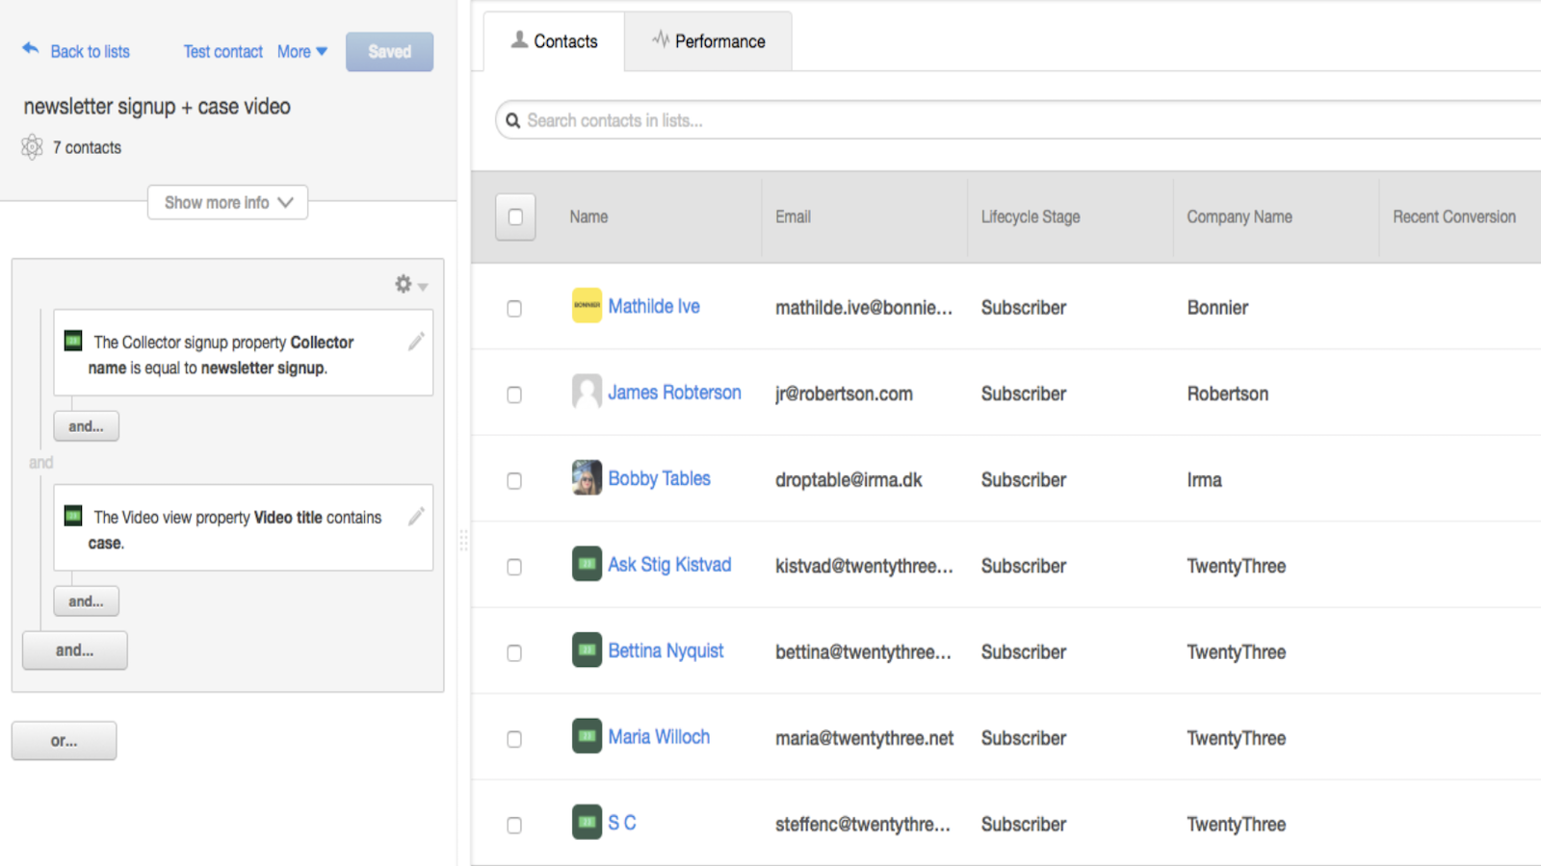Switch to the Performance tab
The width and height of the screenshot is (1541, 866).
point(709,41)
